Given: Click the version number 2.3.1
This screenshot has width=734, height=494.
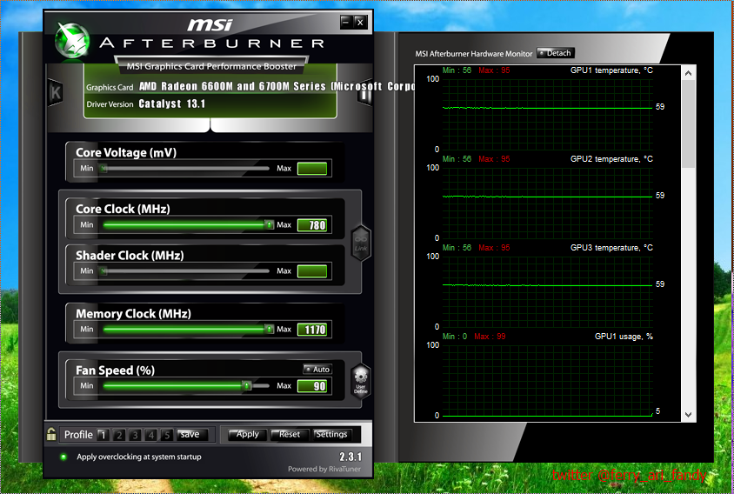Looking at the screenshot, I should [350, 457].
